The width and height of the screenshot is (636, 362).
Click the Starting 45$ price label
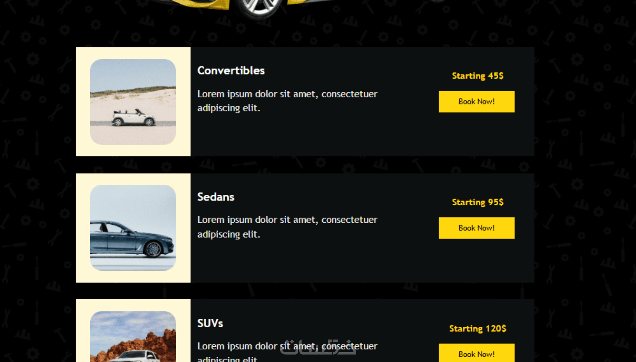pyautogui.click(x=477, y=76)
